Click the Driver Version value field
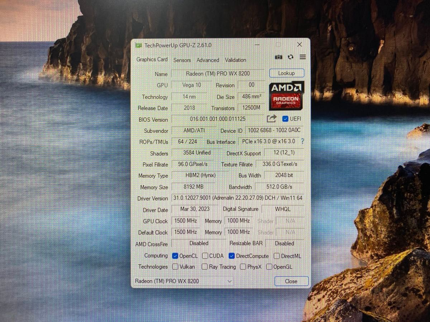The height and width of the screenshot is (322, 430). pos(238,198)
